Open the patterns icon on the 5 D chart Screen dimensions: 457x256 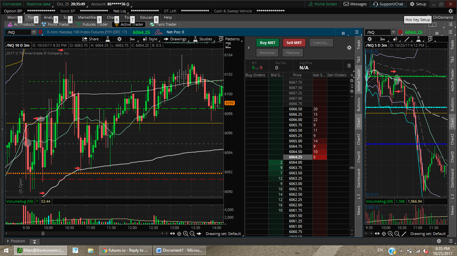(430, 39)
